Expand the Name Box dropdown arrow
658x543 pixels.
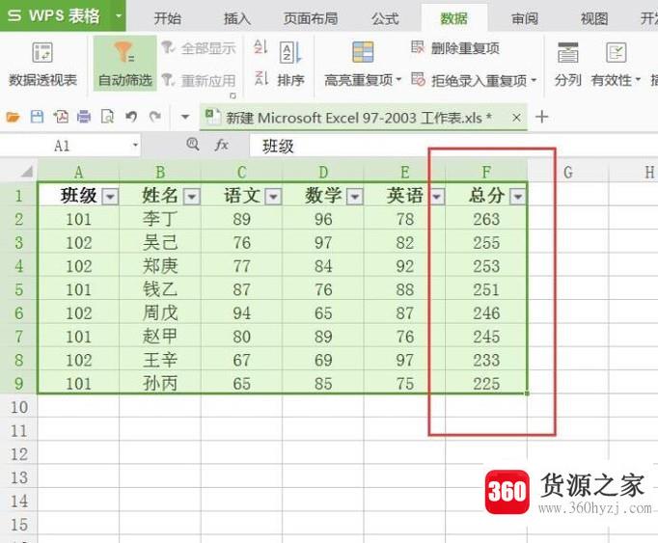[135, 146]
